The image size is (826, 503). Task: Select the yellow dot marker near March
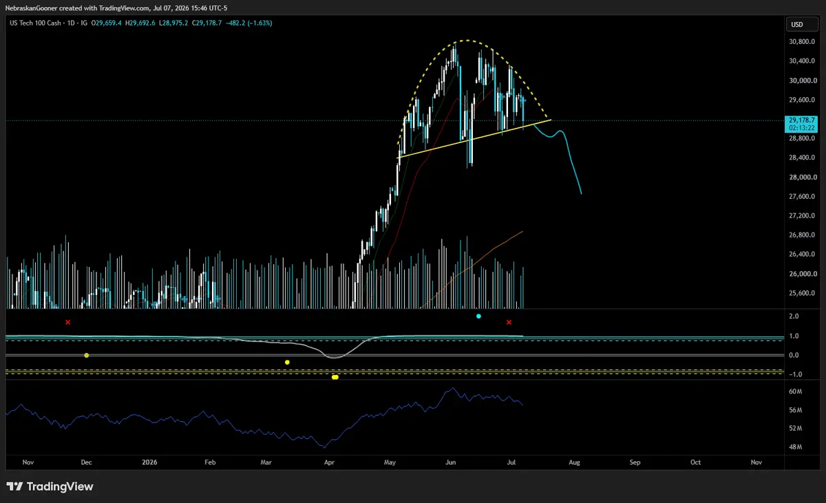pos(287,362)
